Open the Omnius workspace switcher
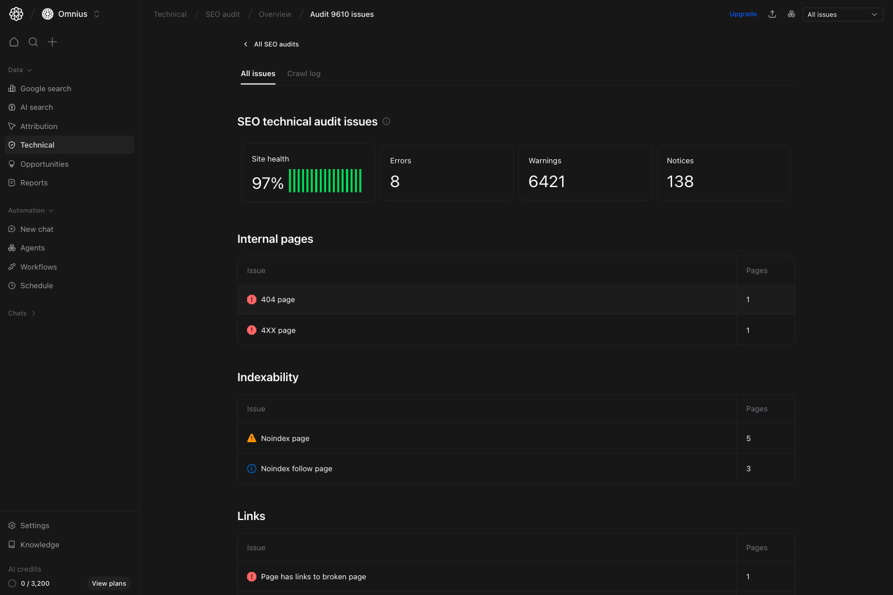 coord(71,13)
